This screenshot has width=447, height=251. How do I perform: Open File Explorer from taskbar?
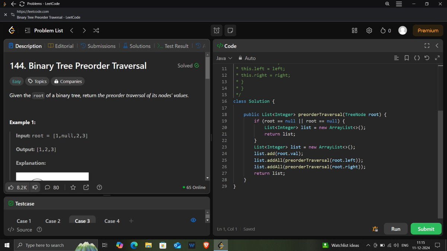(x=148, y=245)
